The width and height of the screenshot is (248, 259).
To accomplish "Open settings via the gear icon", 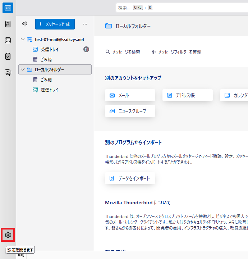I will coord(8,235).
